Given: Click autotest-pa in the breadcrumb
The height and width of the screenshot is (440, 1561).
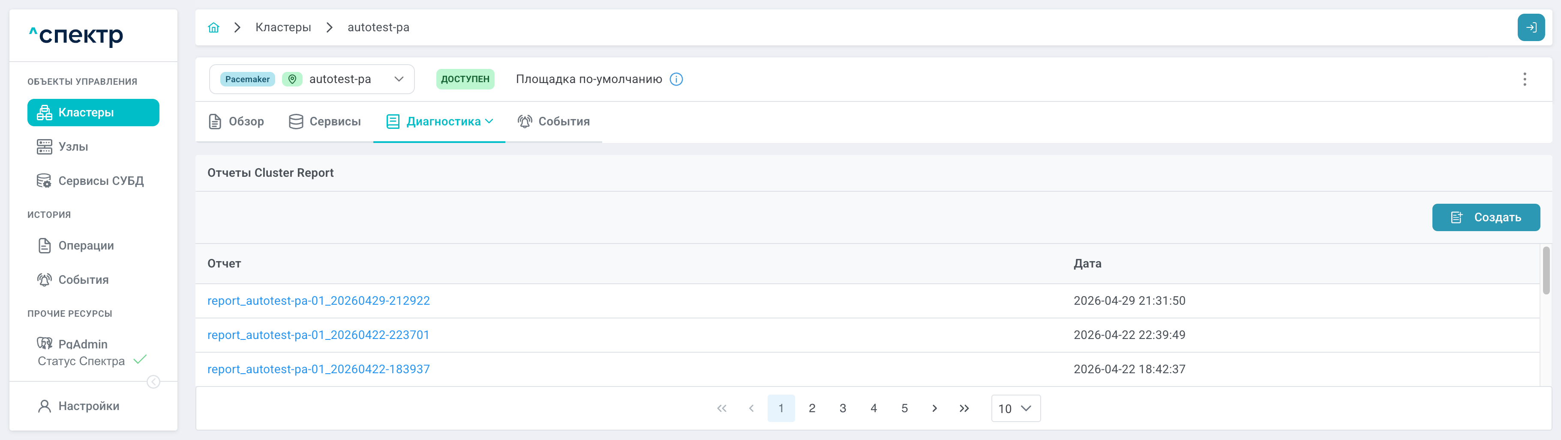Looking at the screenshot, I should [x=378, y=27].
